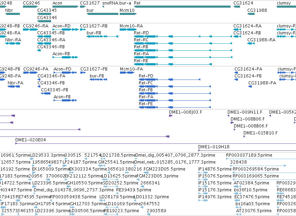Viewport: 296px width, 216px height.
Task: Click the Nbr-RA transcript label
Action: pos(13,40)
